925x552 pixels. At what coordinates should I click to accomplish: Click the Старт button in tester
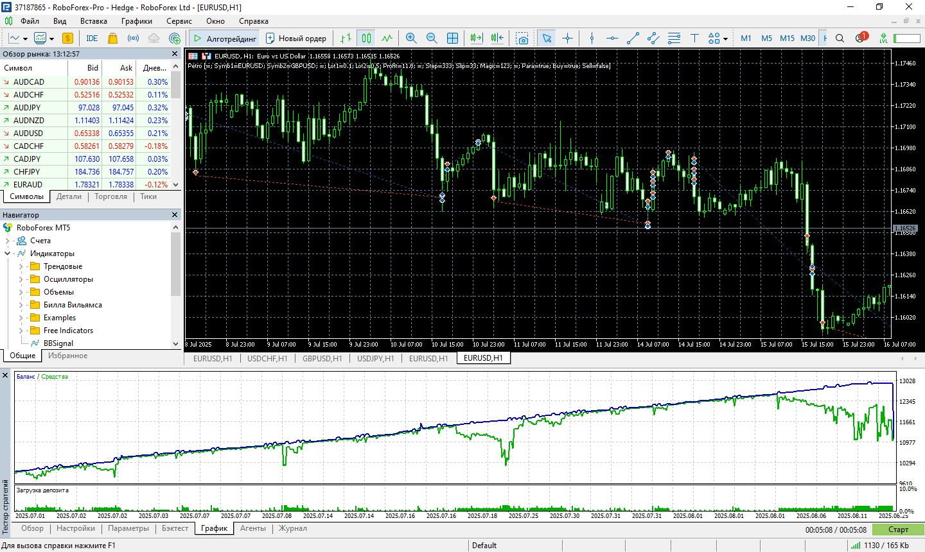(x=898, y=530)
